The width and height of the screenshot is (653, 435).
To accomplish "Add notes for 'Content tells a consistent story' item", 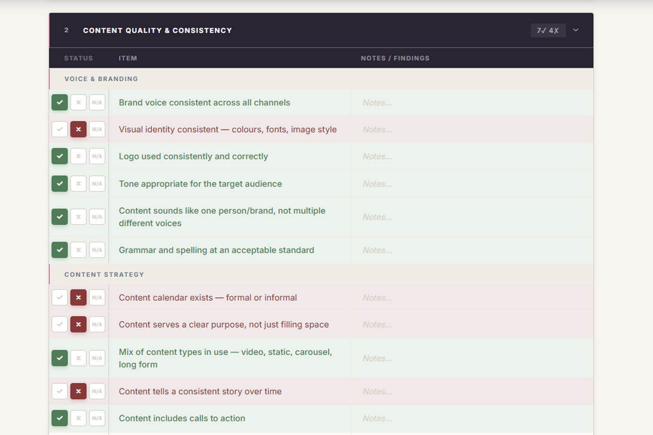I will point(472,391).
